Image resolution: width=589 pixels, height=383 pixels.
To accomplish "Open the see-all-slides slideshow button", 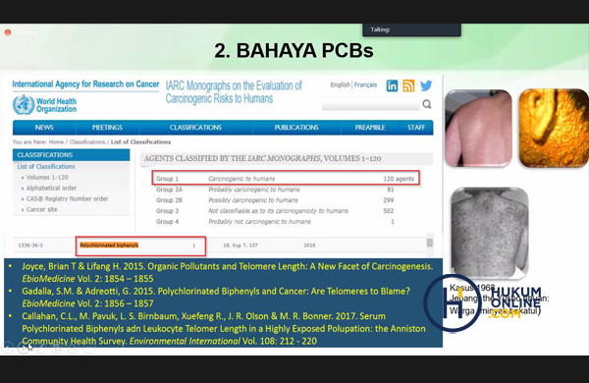I will [56, 348].
